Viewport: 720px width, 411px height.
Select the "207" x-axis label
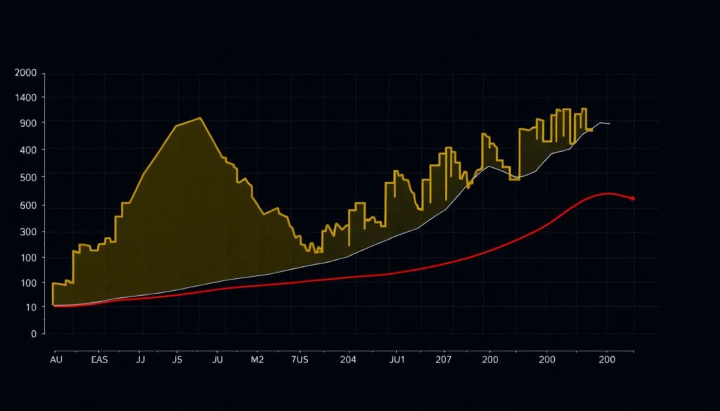click(443, 360)
